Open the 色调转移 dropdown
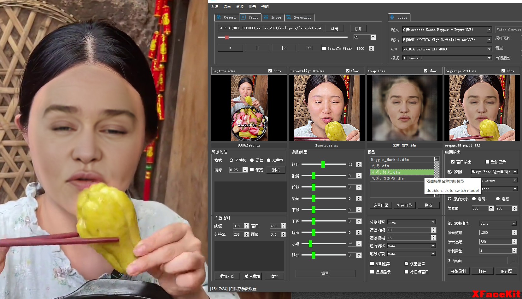This screenshot has width=522, height=299. [x=412, y=246]
